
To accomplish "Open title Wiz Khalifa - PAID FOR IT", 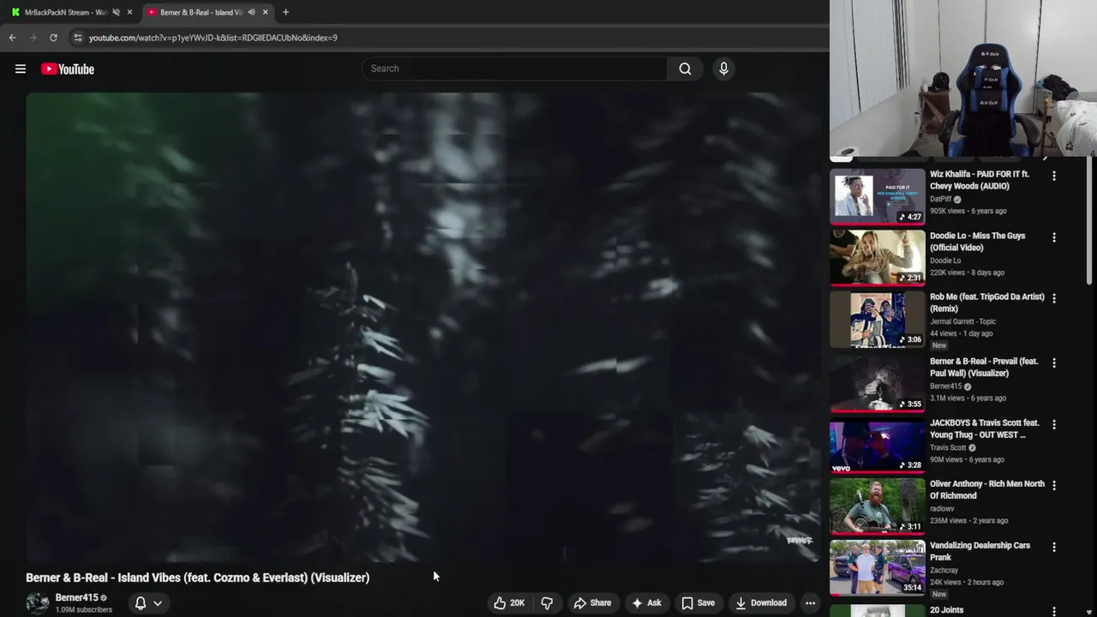I will tap(980, 180).
